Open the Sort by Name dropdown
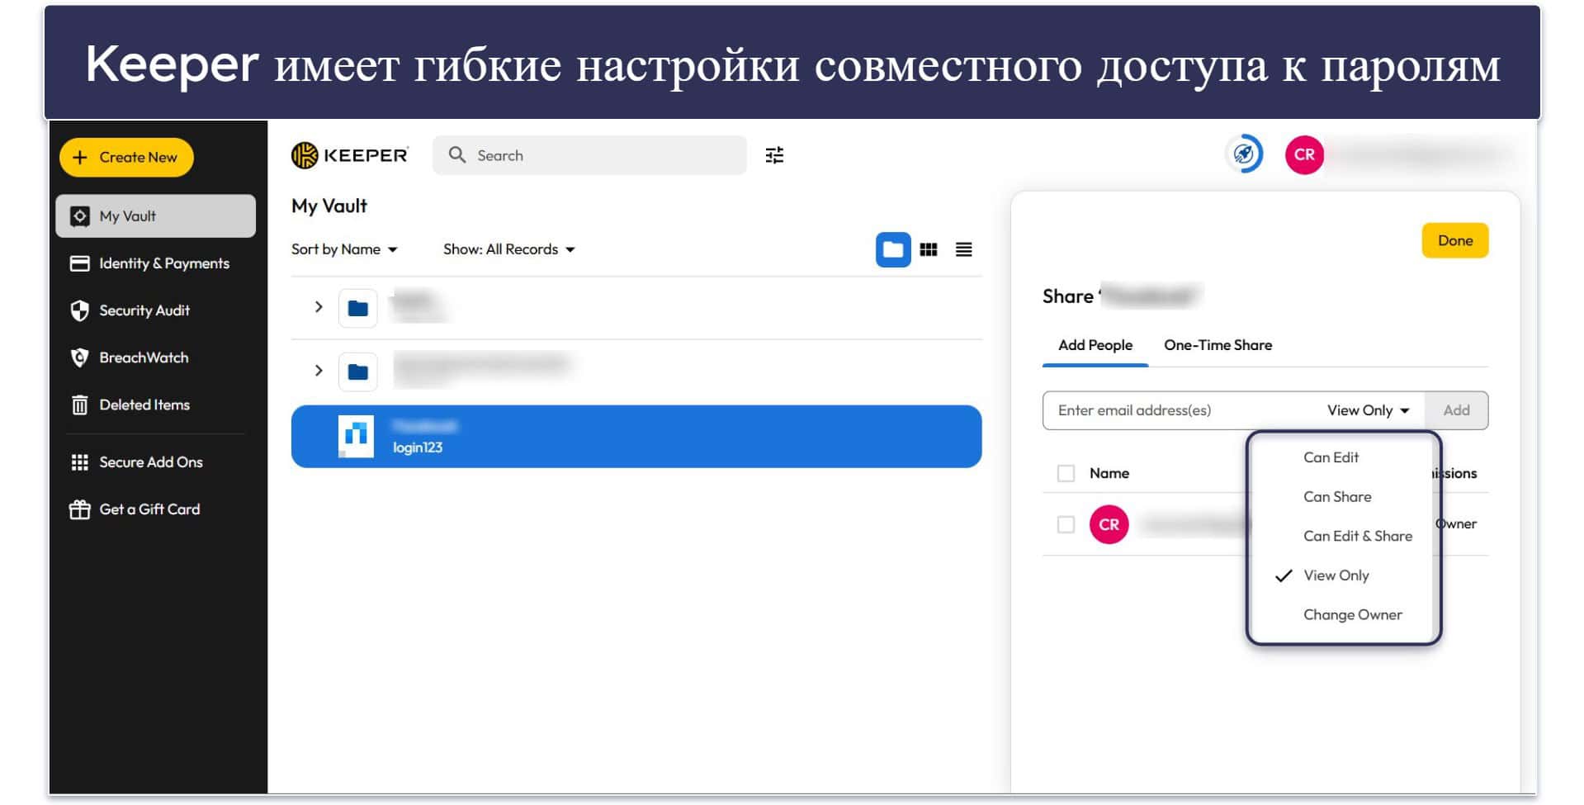This screenshot has height=805, width=1584. pyautogui.click(x=344, y=249)
